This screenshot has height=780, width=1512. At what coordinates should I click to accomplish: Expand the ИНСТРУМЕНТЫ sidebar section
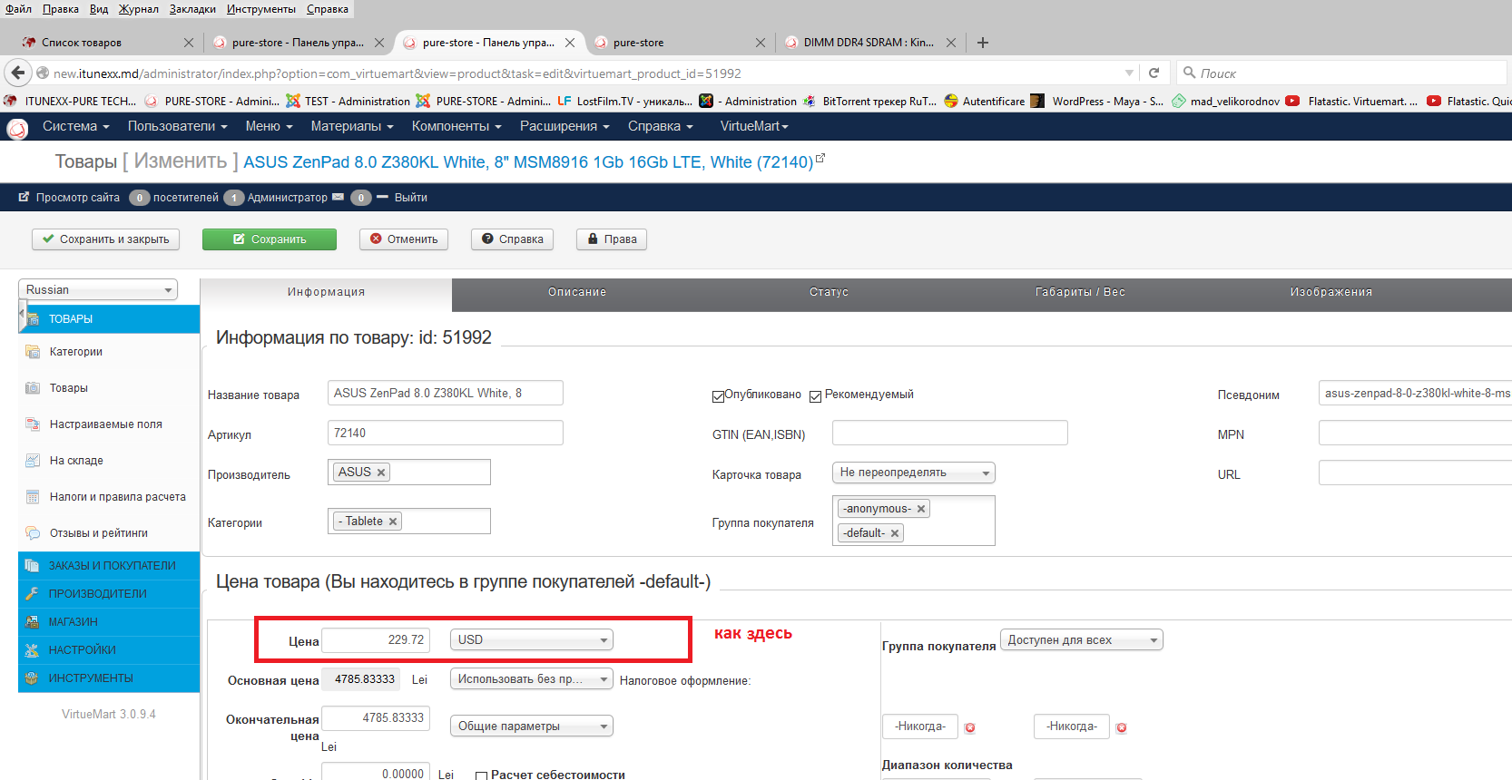click(x=109, y=678)
